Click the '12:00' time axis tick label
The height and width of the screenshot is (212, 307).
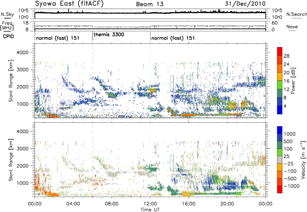(150, 204)
